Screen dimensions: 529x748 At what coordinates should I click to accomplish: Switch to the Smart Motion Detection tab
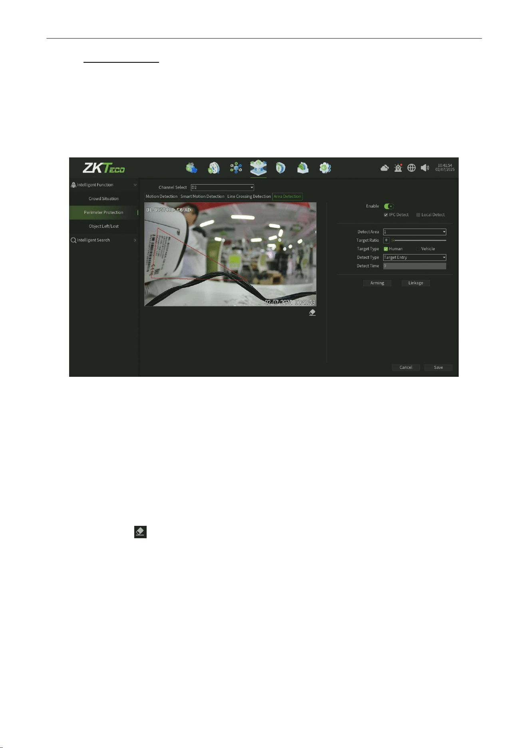coord(202,197)
